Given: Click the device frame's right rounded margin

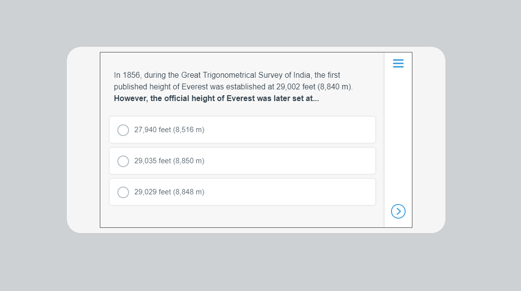Looking at the screenshot, I should pos(428,140).
